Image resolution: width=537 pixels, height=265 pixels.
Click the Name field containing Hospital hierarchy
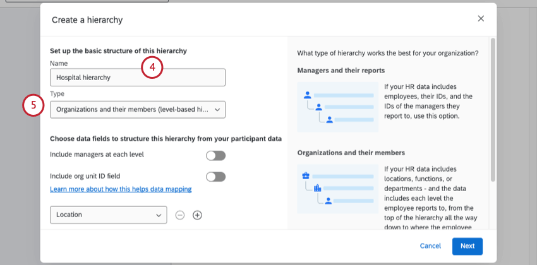pyautogui.click(x=138, y=78)
